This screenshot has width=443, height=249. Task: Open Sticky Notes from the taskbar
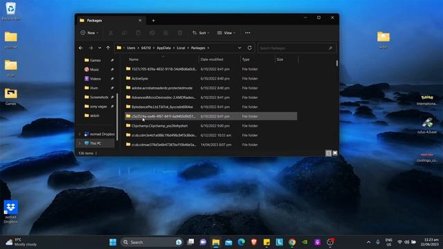pos(266,242)
